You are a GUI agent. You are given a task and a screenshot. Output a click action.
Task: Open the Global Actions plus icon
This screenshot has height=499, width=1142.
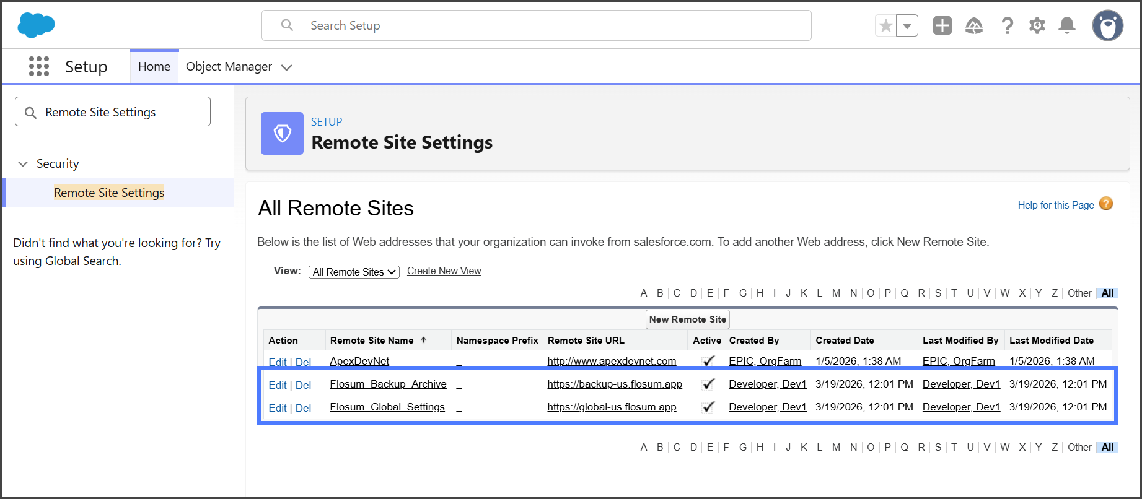click(942, 25)
